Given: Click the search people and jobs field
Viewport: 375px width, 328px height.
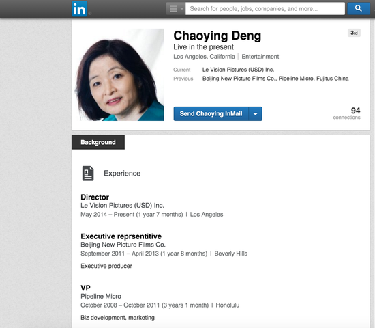Looking at the screenshot, I should click(x=265, y=9).
